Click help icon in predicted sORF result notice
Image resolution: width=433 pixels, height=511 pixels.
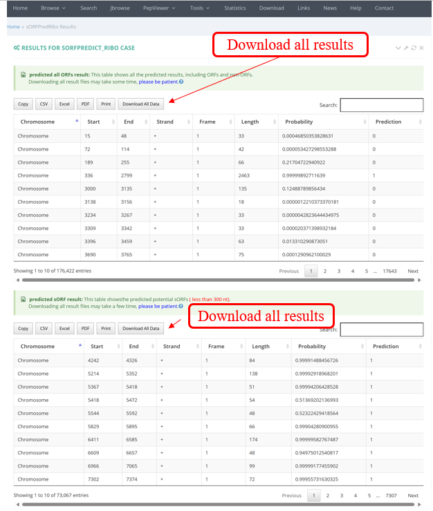(x=181, y=306)
